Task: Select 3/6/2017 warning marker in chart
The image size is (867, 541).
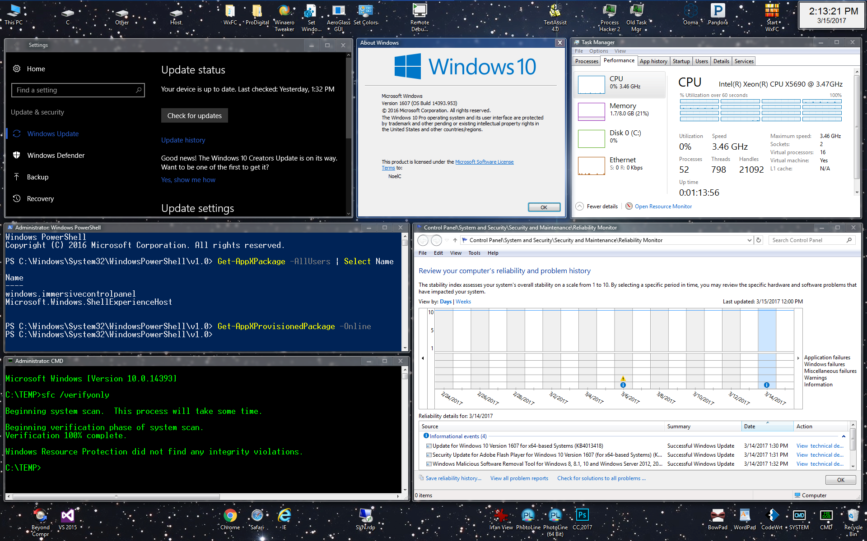Action: (623, 379)
